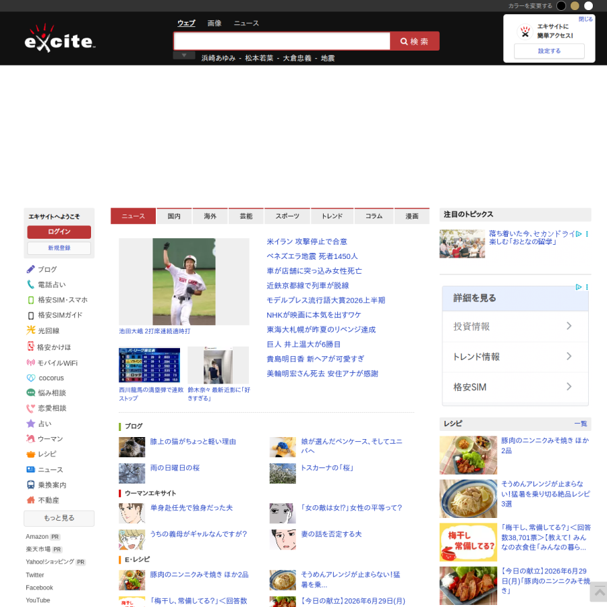Open the モバイルWiFi signal icon
Screen dimensions: 607x607
click(x=30, y=363)
